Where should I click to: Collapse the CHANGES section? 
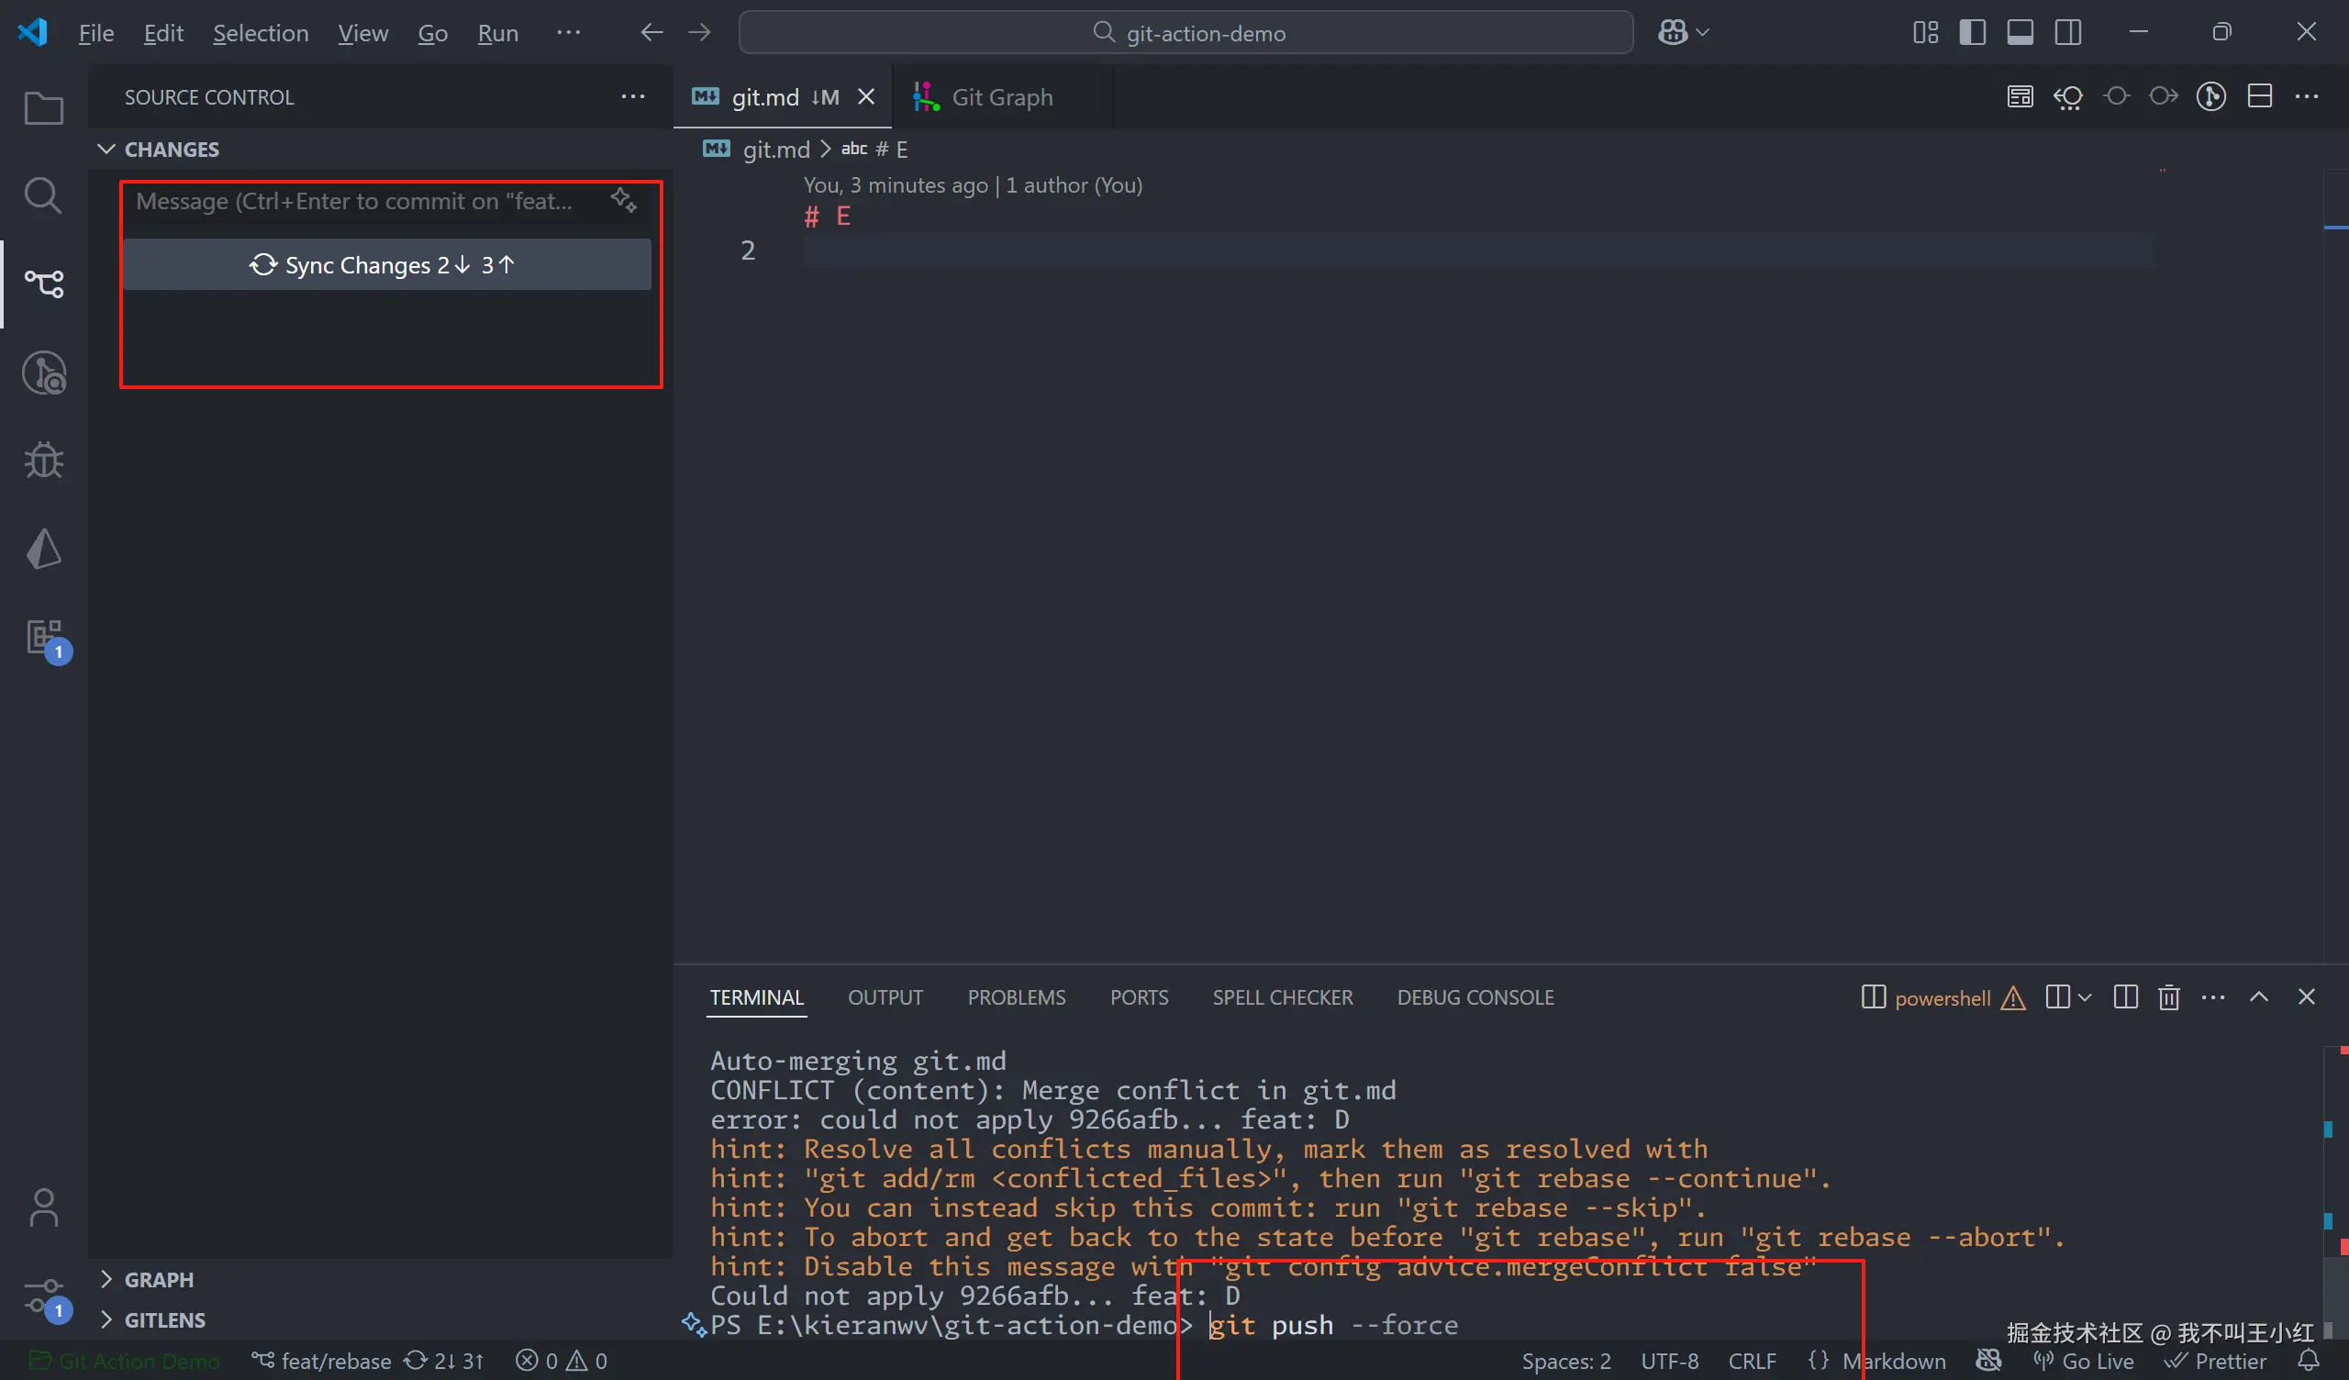(106, 150)
